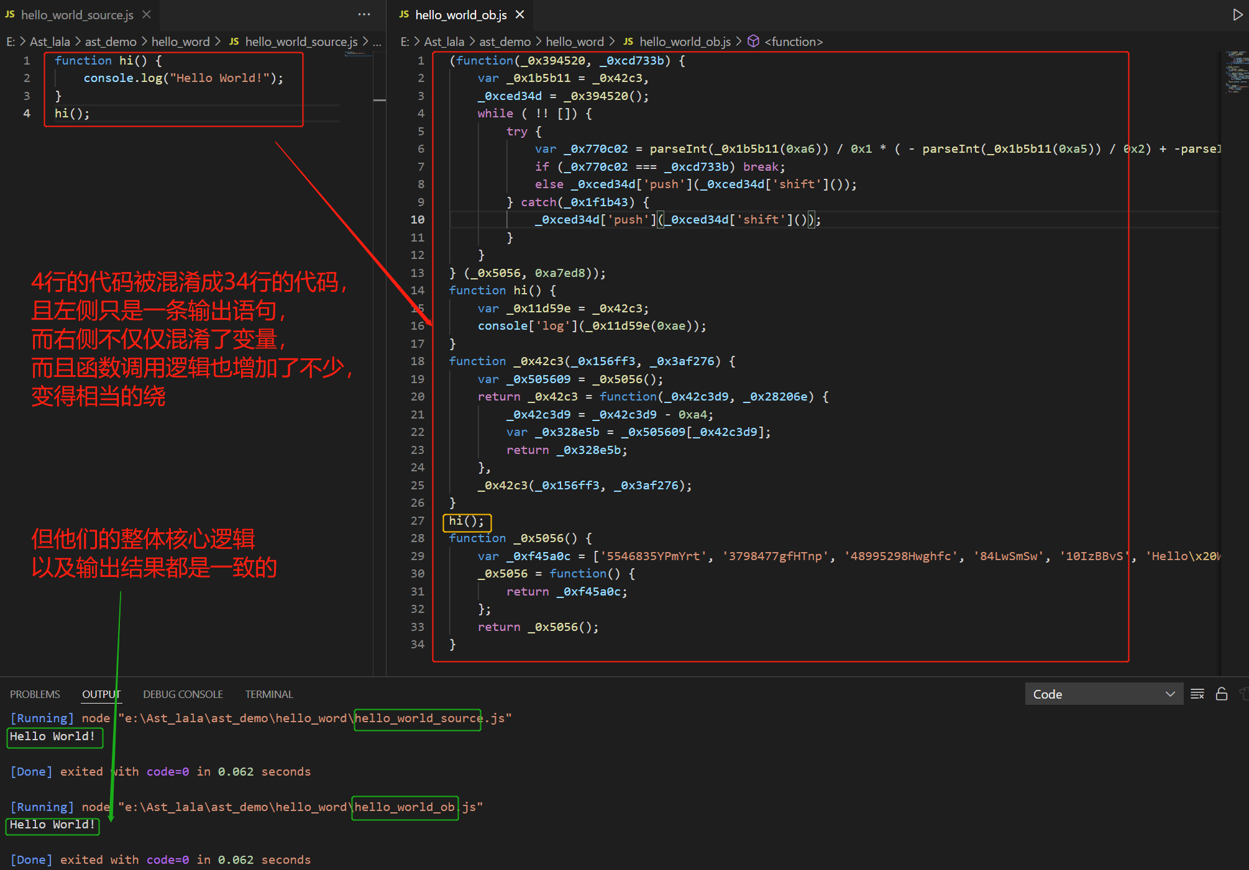This screenshot has width=1249, height=870.
Task: Click '} catch(_0x1f1b43) {' line
Action: (578, 202)
